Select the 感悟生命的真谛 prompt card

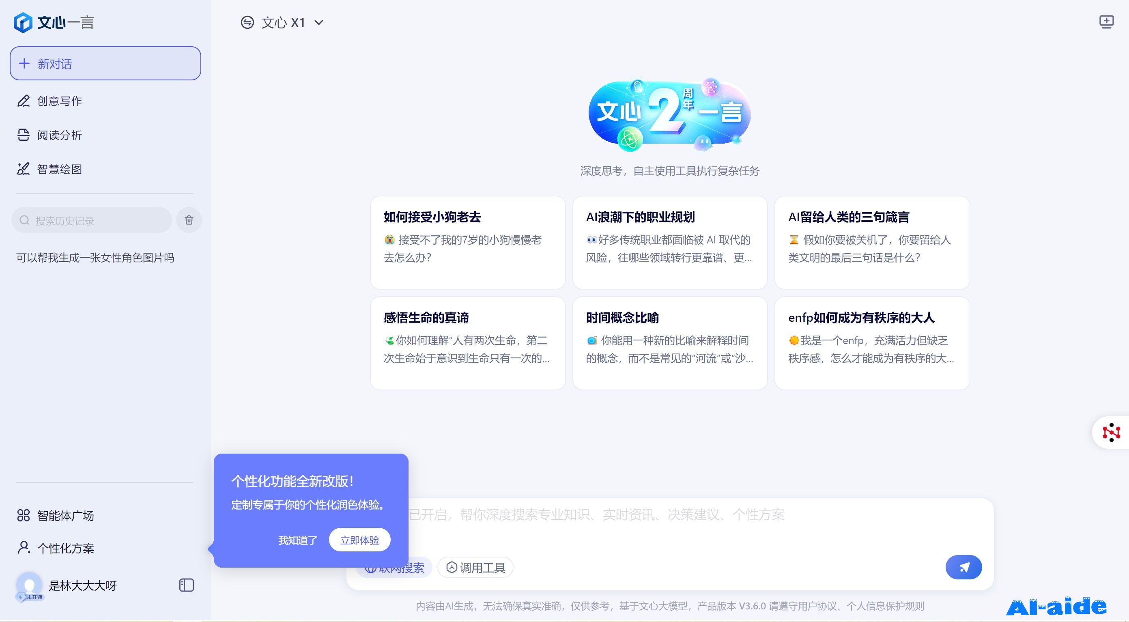point(468,343)
